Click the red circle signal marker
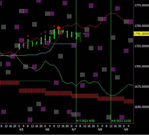This screenshot has width=149, height=135. click(58, 28)
